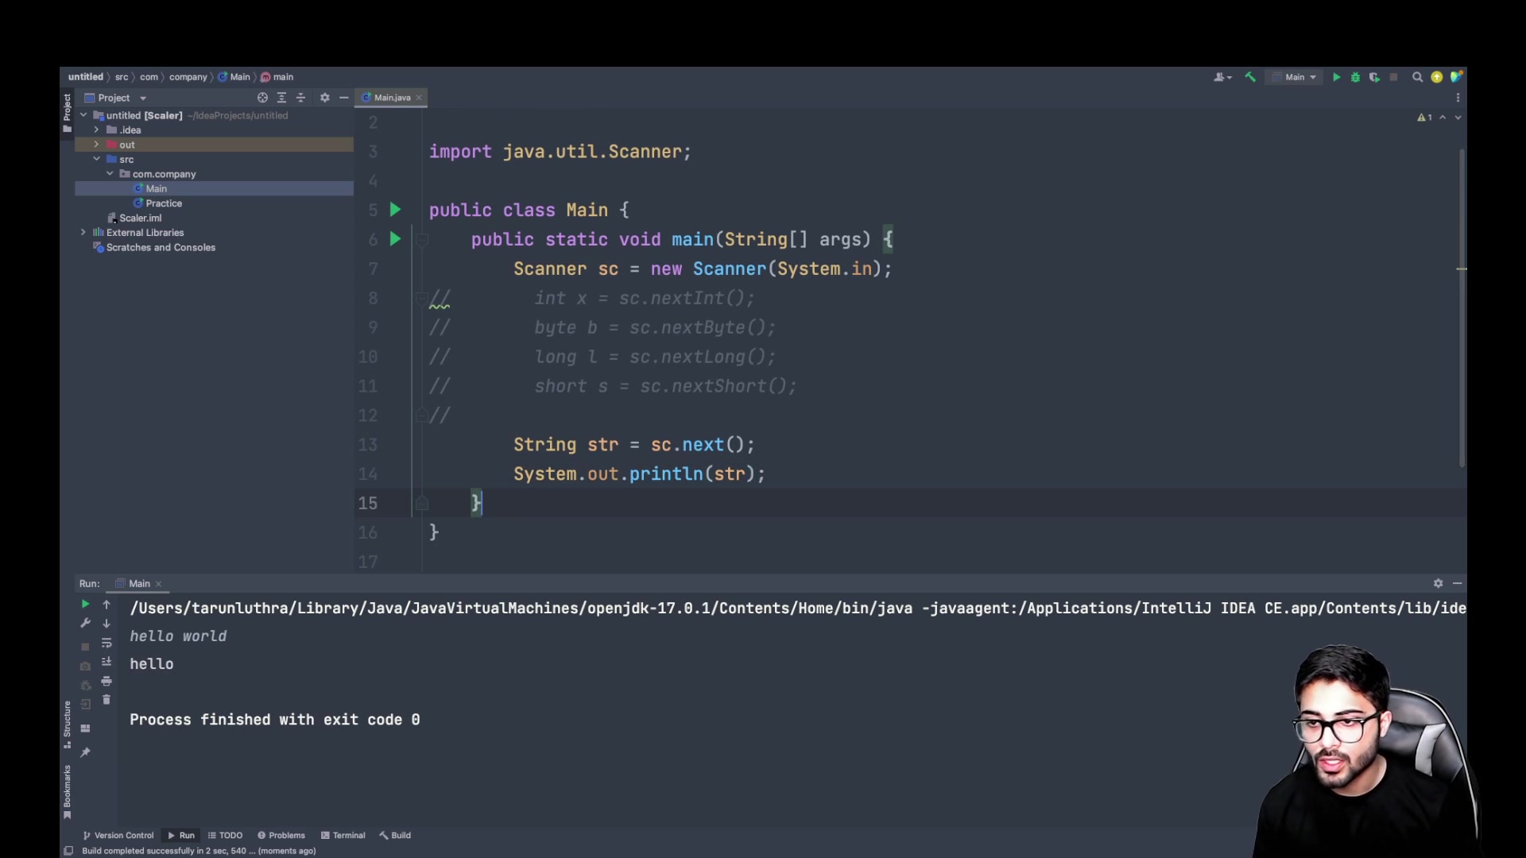Toggle soft-wrap in the Run console output
Viewport: 1526px width, 858px height.
coord(107,643)
